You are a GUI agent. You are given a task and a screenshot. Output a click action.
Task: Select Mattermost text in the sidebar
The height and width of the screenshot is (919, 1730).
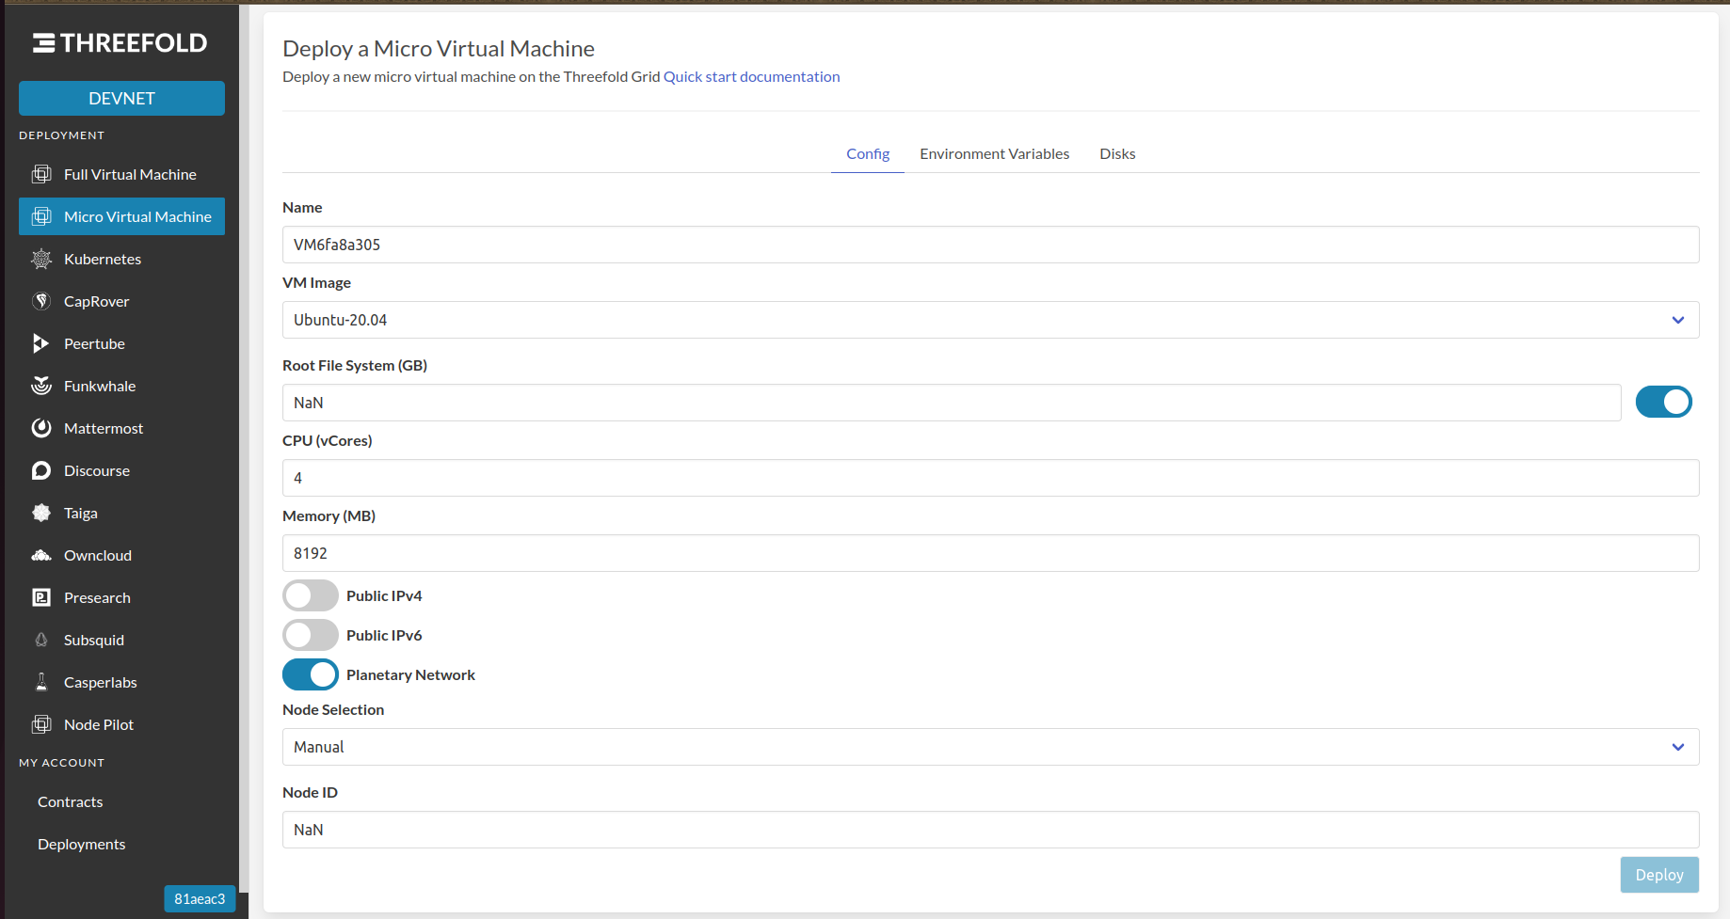pyautogui.click(x=104, y=428)
